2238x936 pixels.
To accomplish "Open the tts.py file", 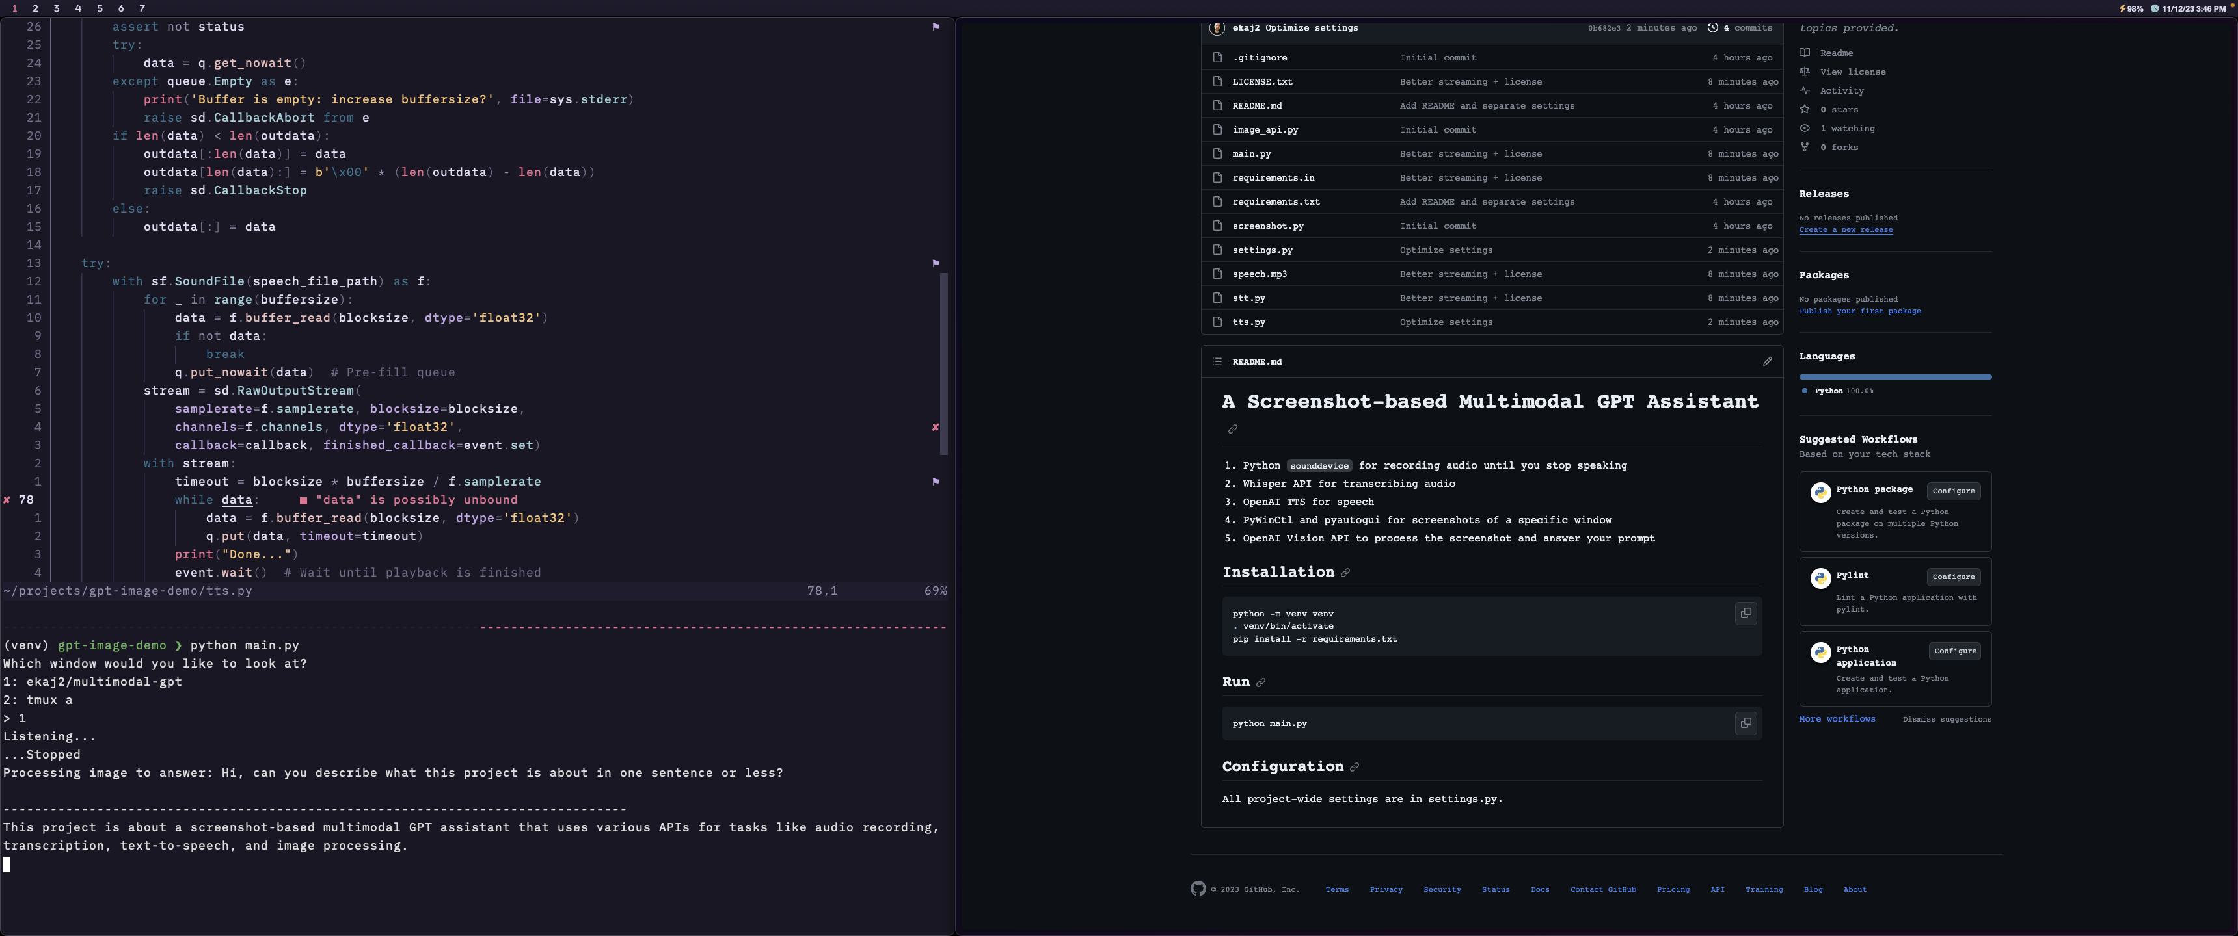I will [x=1248, y=322].
